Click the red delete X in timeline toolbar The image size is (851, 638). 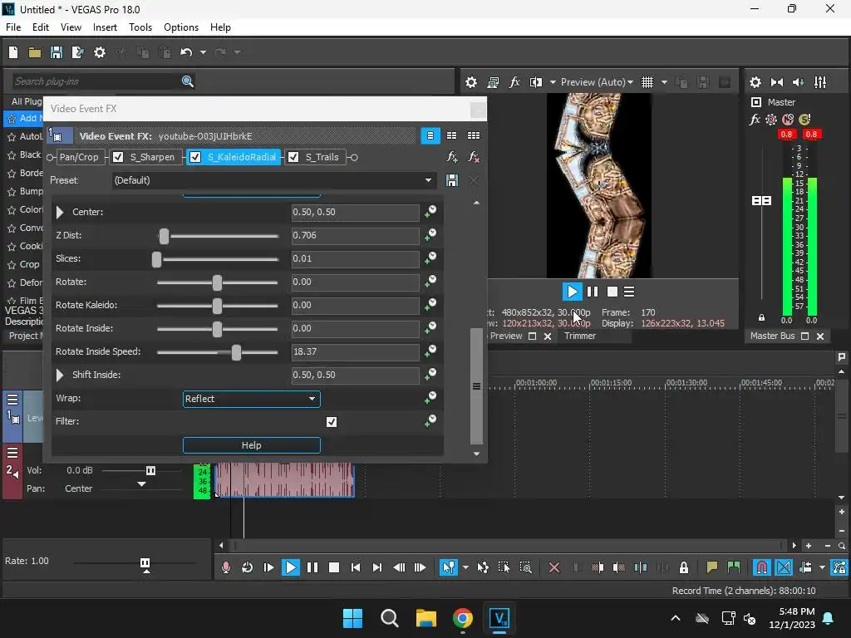554,567
